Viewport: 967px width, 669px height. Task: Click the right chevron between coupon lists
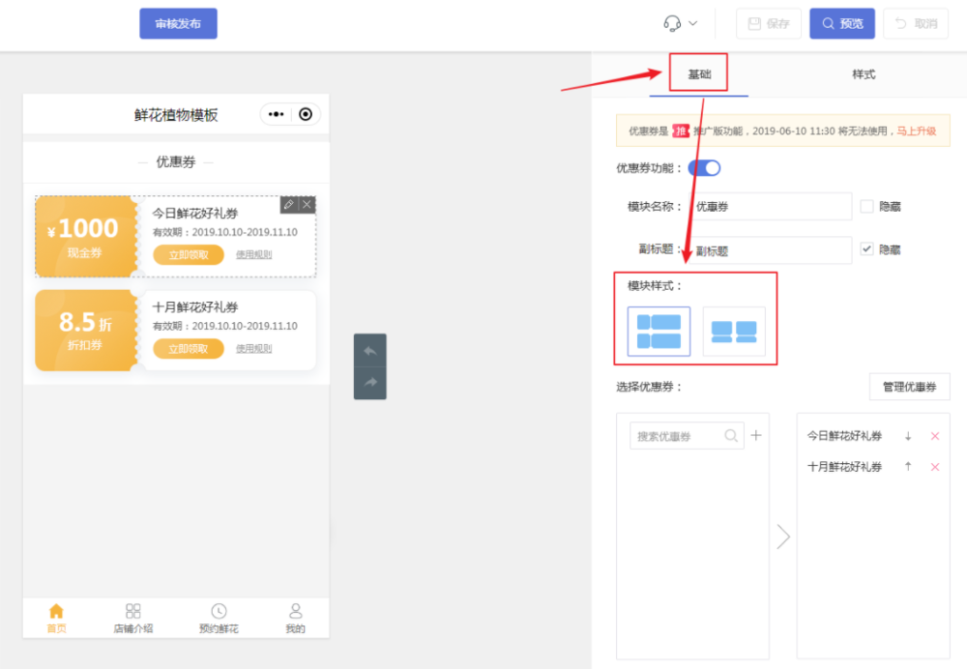pyautogui.click(x=783, y=537)
